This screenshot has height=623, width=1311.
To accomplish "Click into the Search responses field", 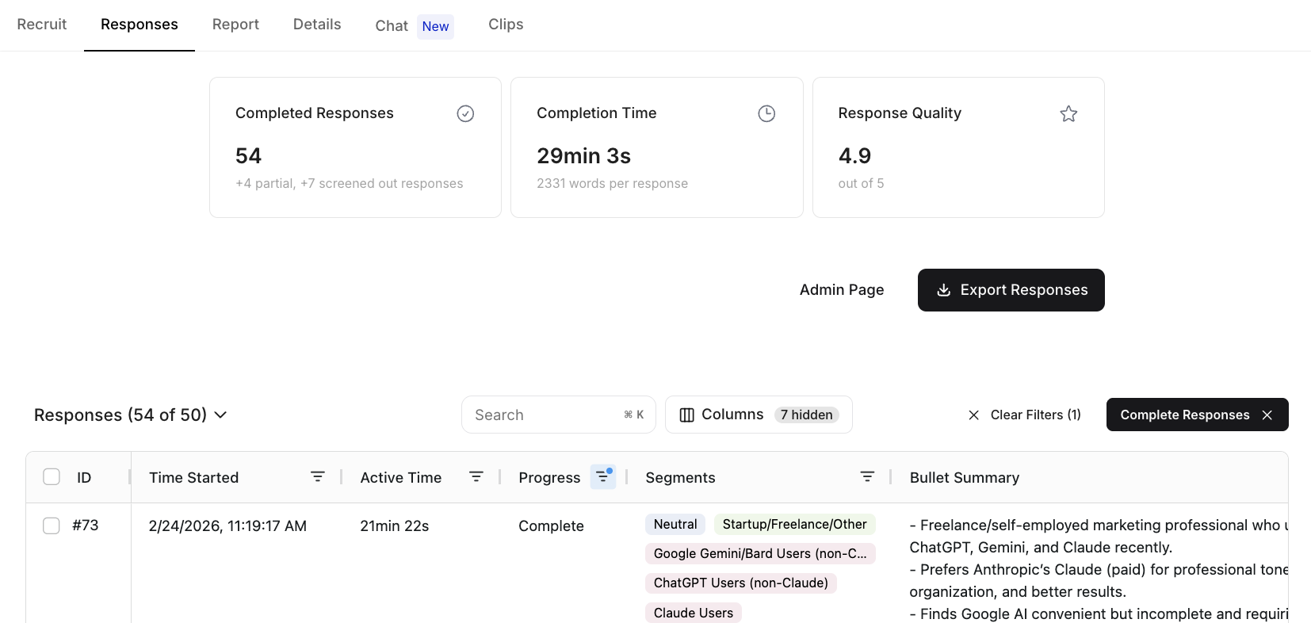I will click(x=547, y=415).
